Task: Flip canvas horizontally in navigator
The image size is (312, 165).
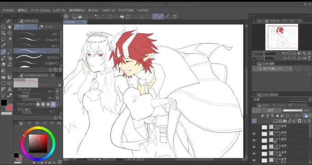Action: pyautogui.click(x=304, y=58)
